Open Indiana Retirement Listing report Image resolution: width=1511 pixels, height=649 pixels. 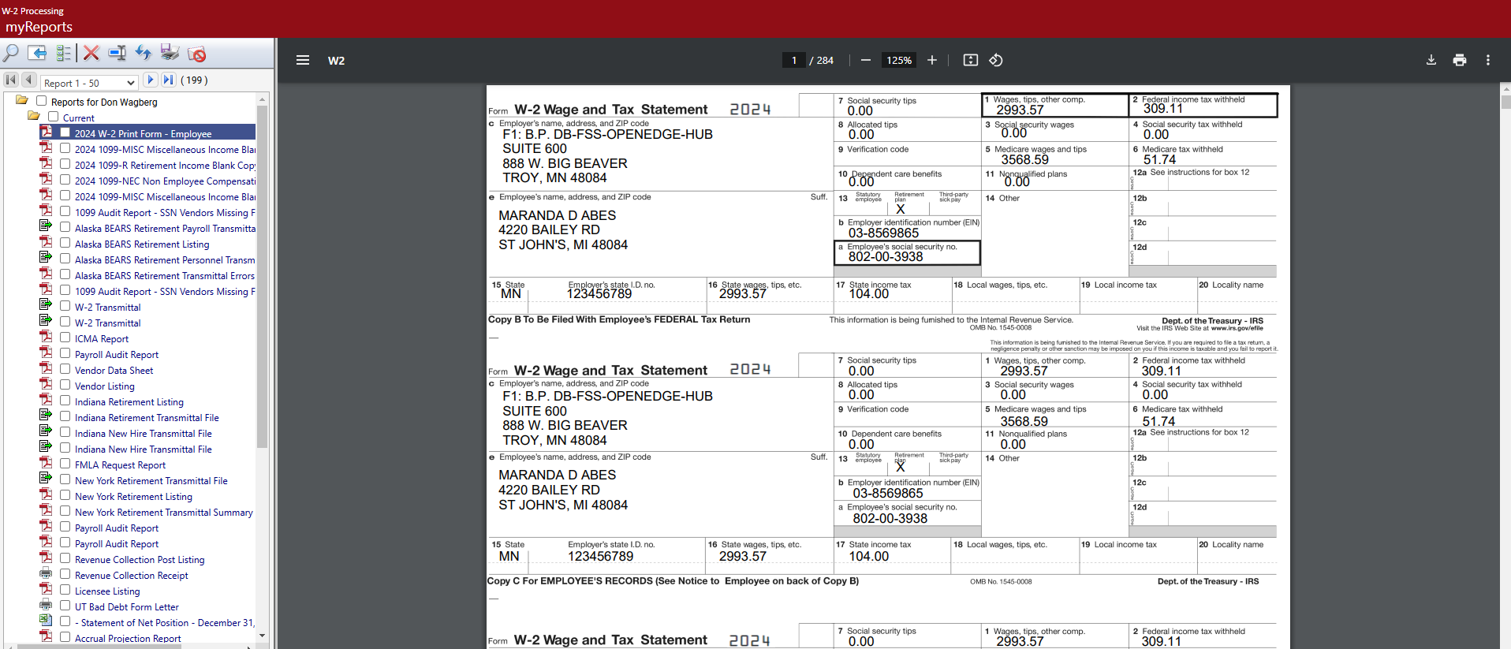(x=129, y=402)
